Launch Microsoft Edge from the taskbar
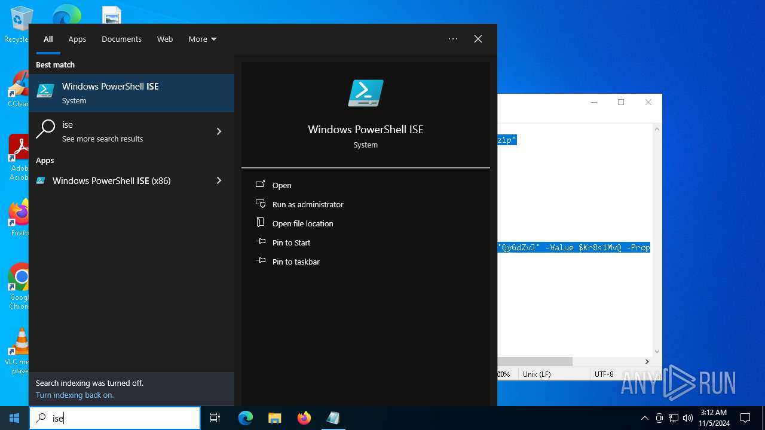765x430 pixels. click(x=246, y=418)
